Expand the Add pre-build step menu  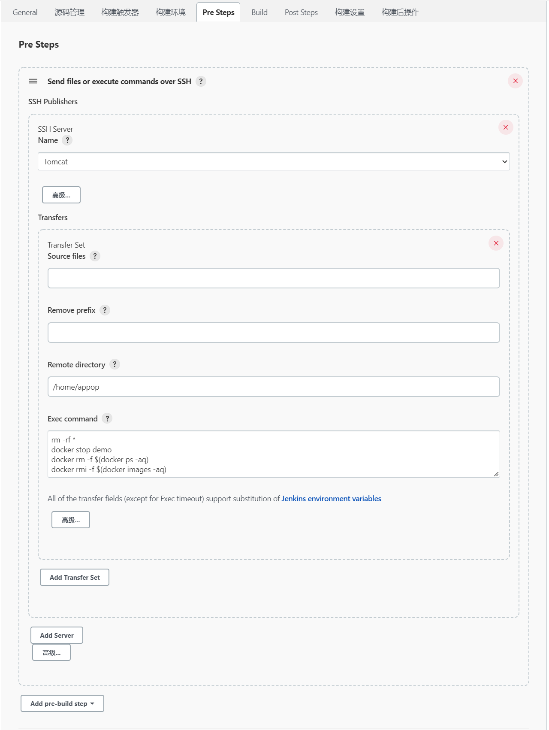coord(62,703)
